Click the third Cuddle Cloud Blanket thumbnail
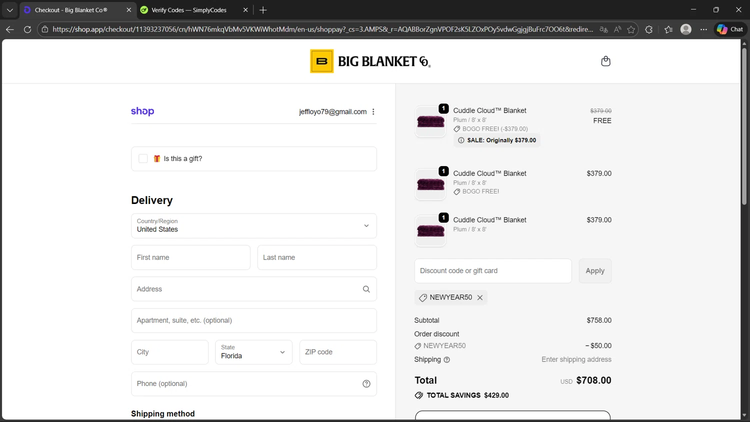This screenshot has width=750, height=422. tap(430, 231)
